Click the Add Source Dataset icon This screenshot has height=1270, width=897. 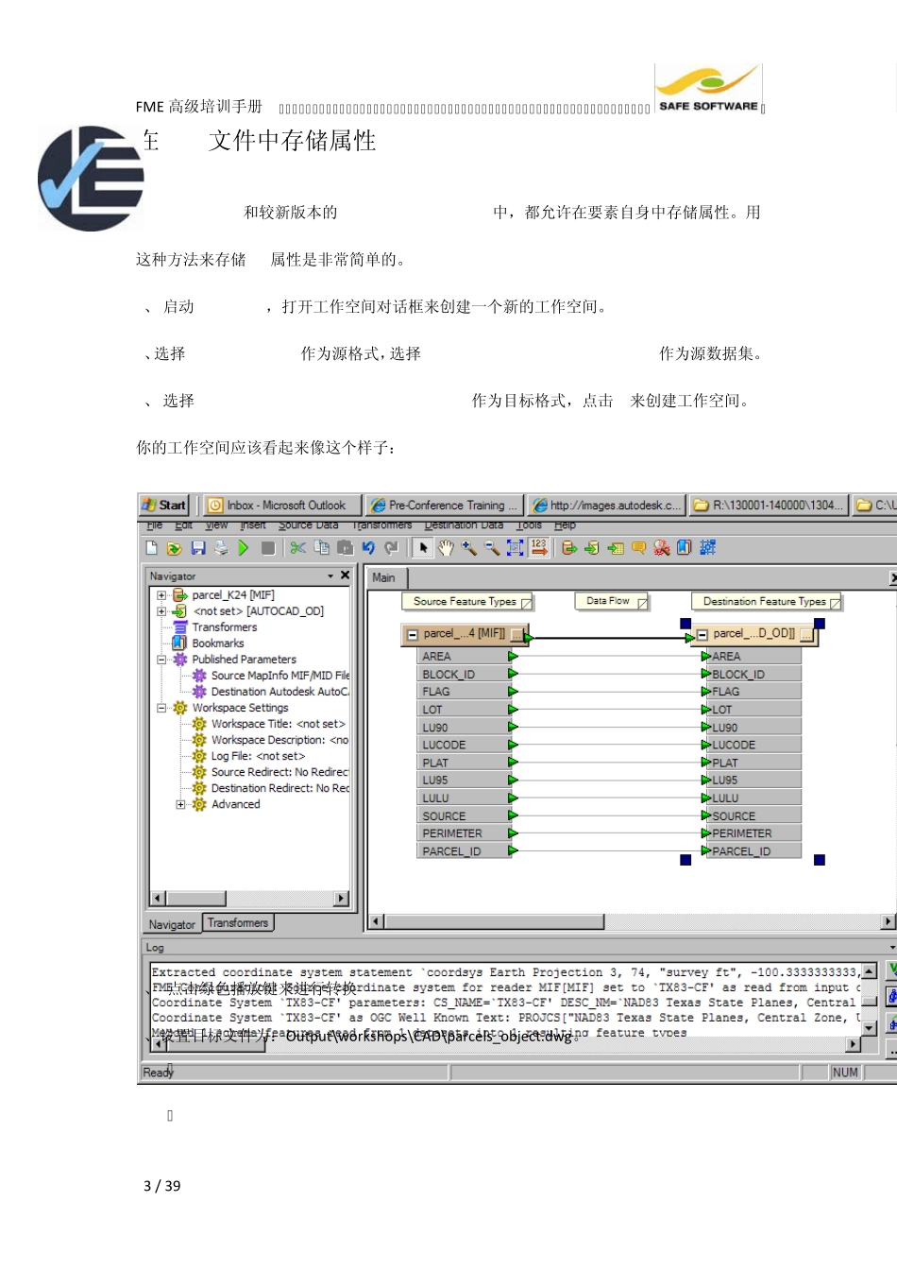coord(569,548)
